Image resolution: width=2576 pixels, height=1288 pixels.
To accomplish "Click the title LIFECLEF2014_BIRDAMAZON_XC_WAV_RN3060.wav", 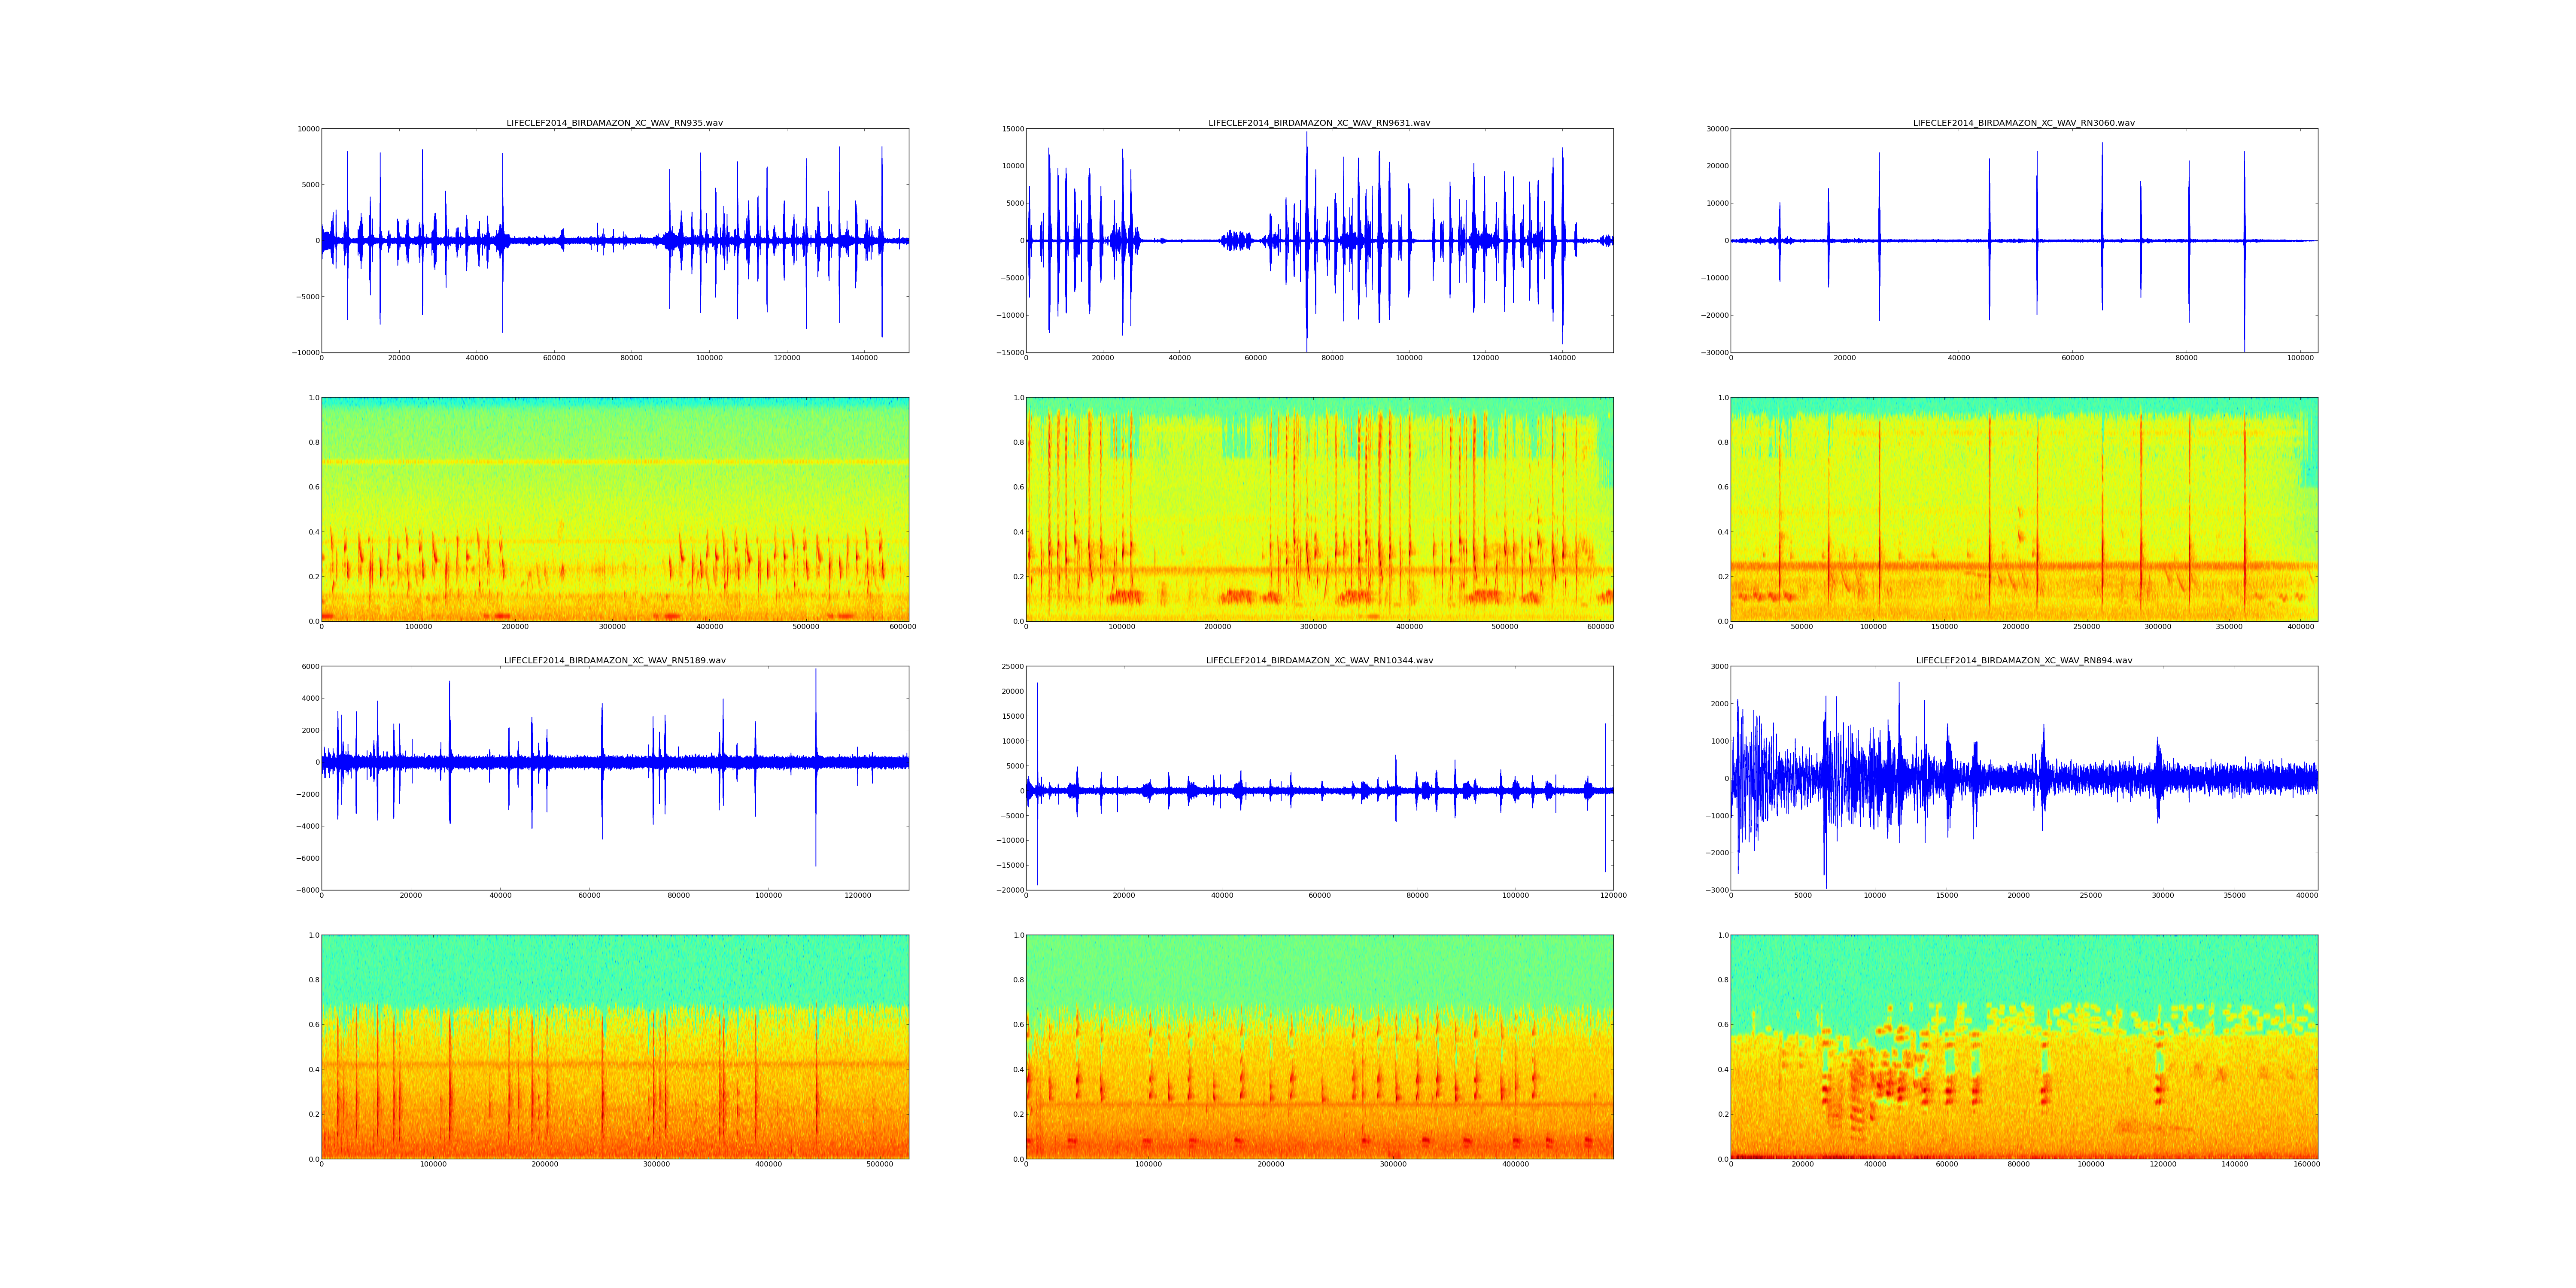I will [x=2023, y=123].
